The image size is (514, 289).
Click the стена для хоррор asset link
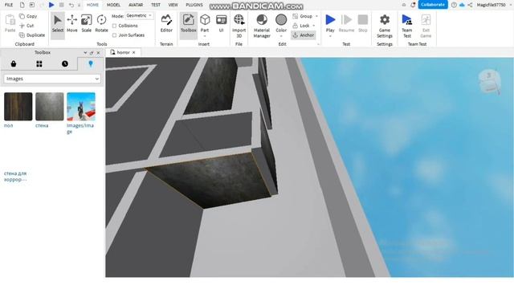point(15,177)
